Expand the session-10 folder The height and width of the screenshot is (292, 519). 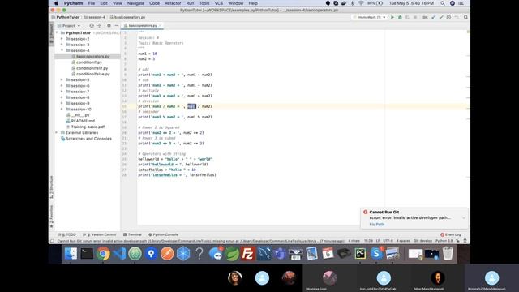(x=62, y=109)
